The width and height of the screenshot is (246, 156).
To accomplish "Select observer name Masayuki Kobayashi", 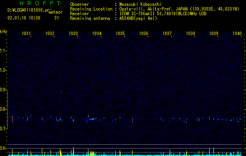I will pos(140,4).
